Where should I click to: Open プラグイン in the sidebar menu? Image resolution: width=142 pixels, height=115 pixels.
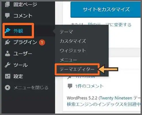pos(25,42)
